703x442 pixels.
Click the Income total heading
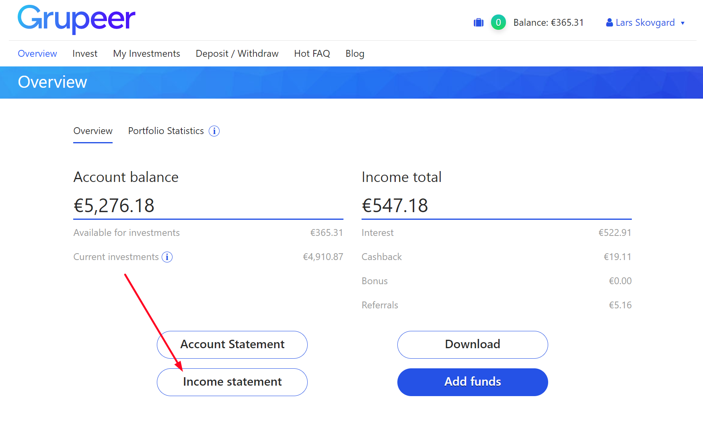[401, 177]
